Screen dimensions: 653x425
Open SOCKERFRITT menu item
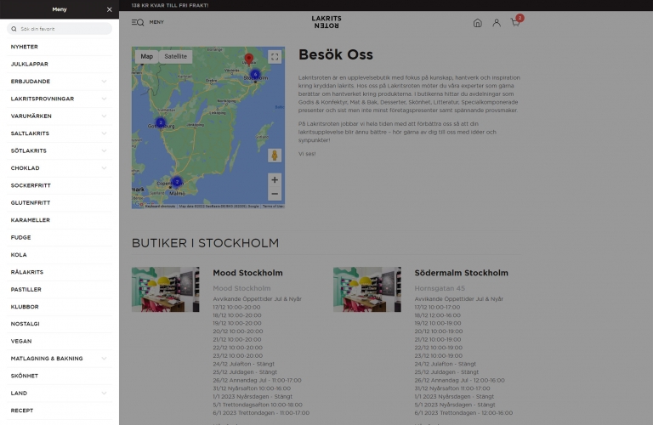click(60, 185)
